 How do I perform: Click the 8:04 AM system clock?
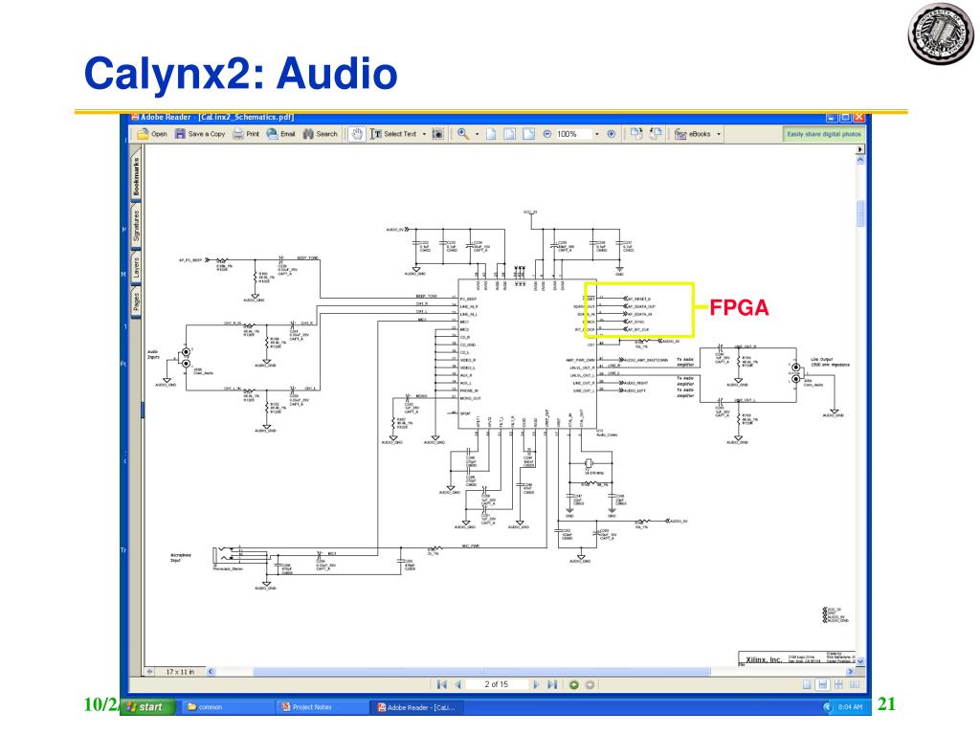[x=850, y=707]
